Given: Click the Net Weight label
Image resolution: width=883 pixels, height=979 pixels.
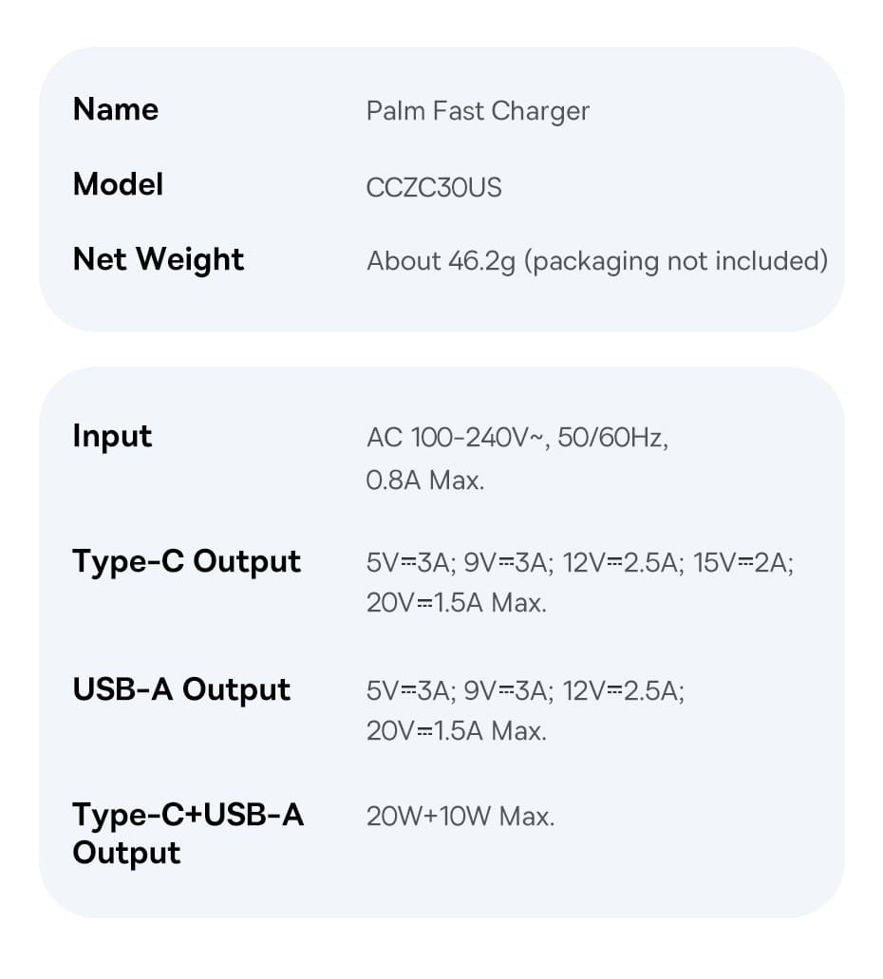Looking at the screenshot, I should [x=159, y=260].
